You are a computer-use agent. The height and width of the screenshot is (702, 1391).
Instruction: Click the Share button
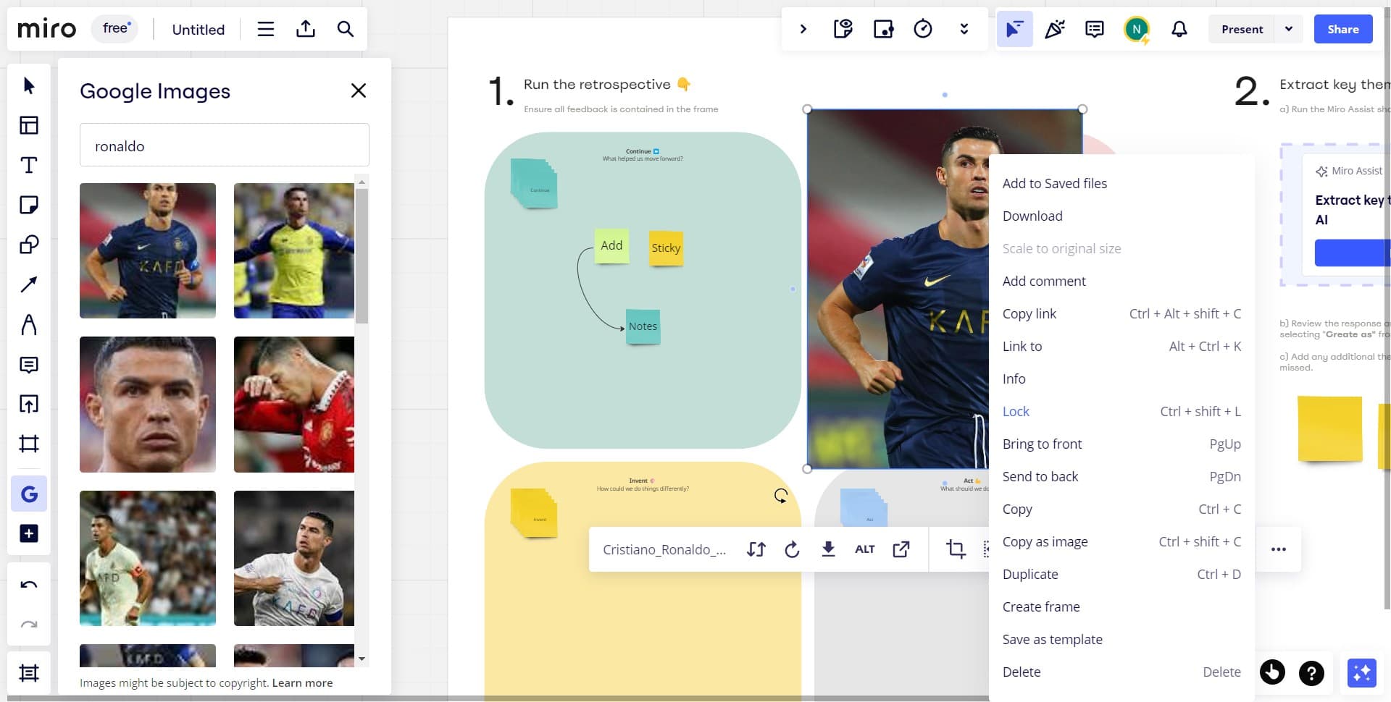tap(1342, 29)
